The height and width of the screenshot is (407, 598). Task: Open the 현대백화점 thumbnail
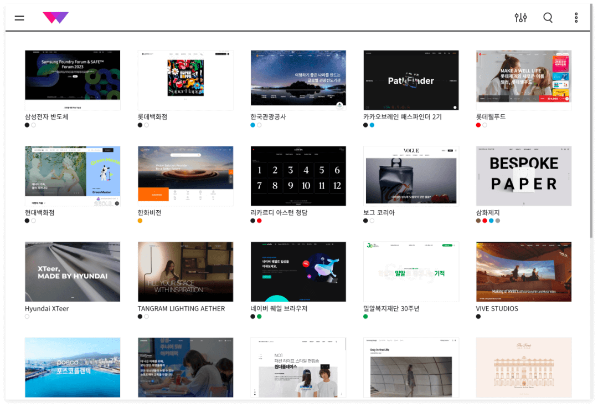73,176
